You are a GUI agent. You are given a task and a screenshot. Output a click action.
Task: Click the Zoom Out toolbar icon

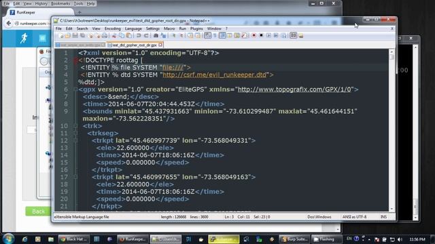[181, 36]
